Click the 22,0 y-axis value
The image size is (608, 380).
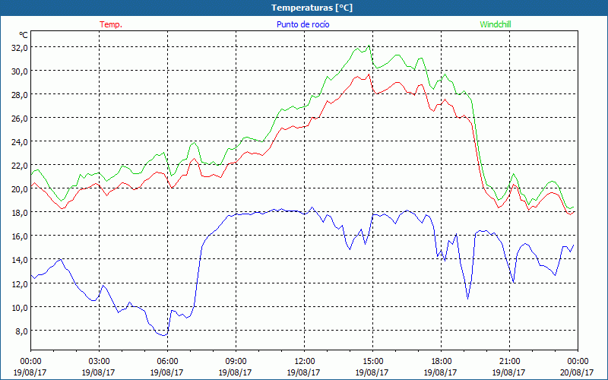[x=20, y=166]
